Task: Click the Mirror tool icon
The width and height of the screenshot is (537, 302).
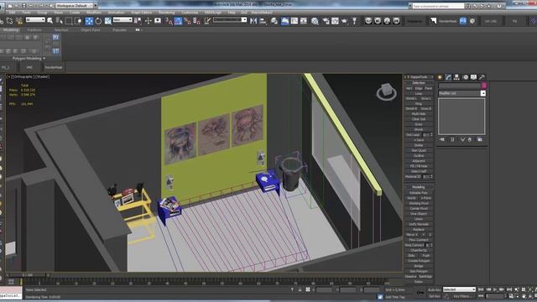Action: click(x=253, y=21)
